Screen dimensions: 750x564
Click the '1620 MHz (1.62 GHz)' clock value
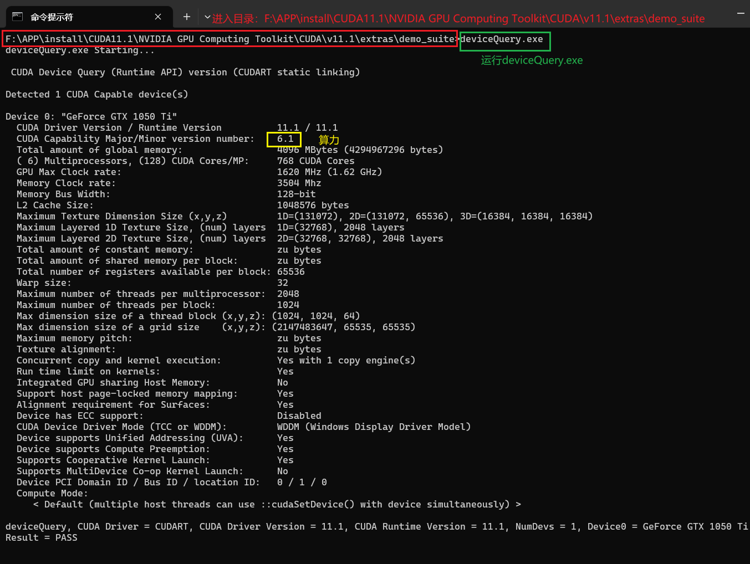coord(330,172)
